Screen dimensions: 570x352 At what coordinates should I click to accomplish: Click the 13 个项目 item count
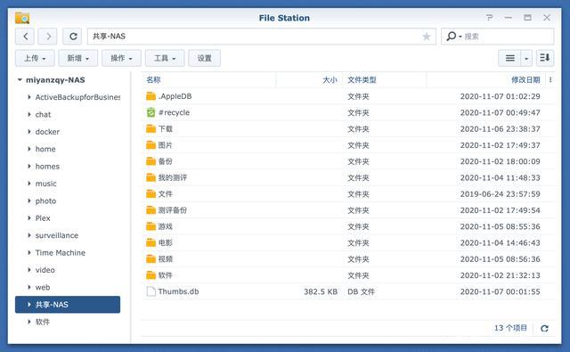click(510, 328)
